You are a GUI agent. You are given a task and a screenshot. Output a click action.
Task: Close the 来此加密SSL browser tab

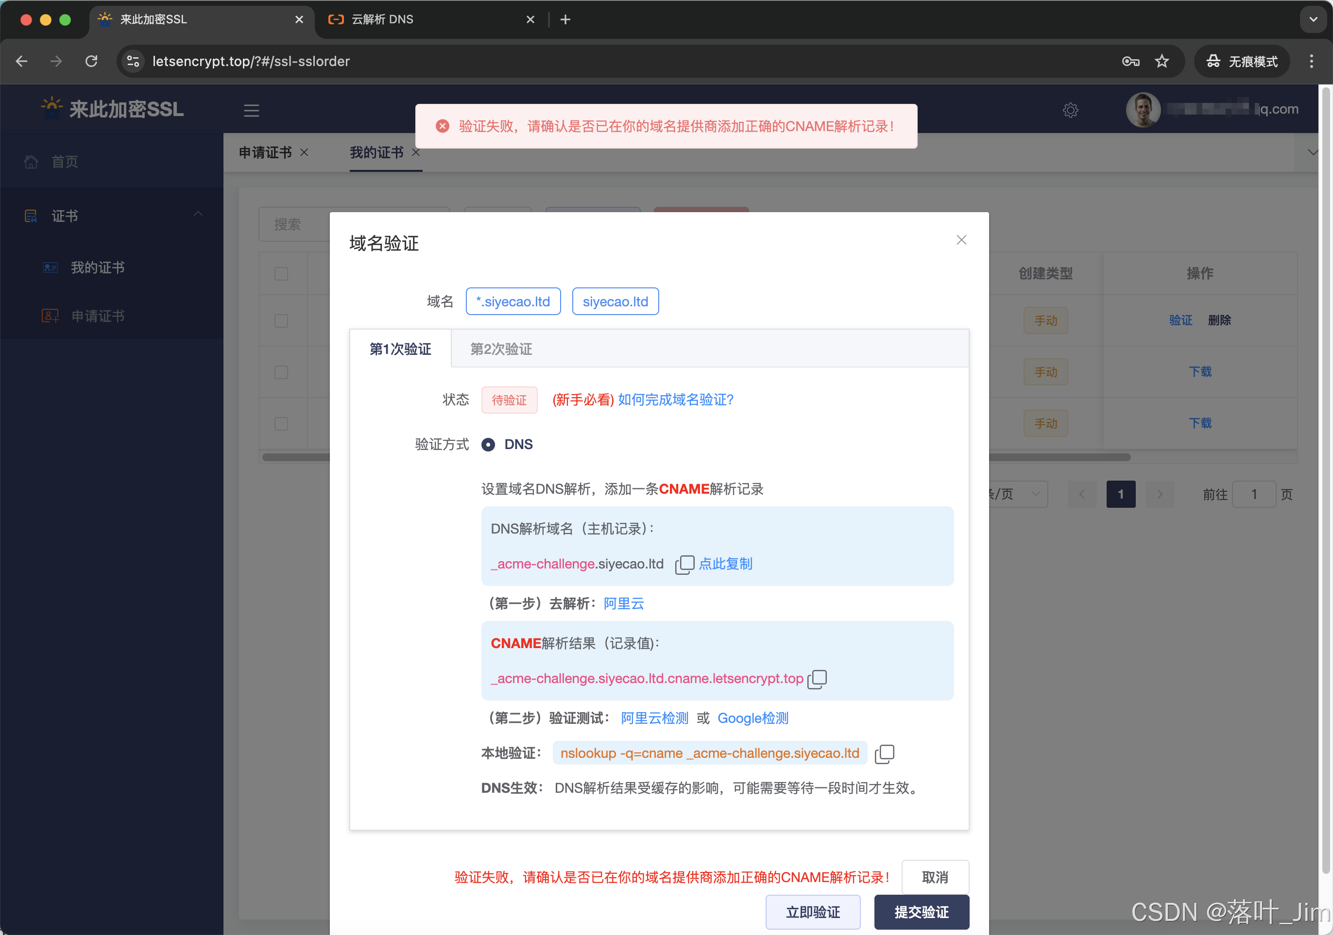tap(299, 20)
